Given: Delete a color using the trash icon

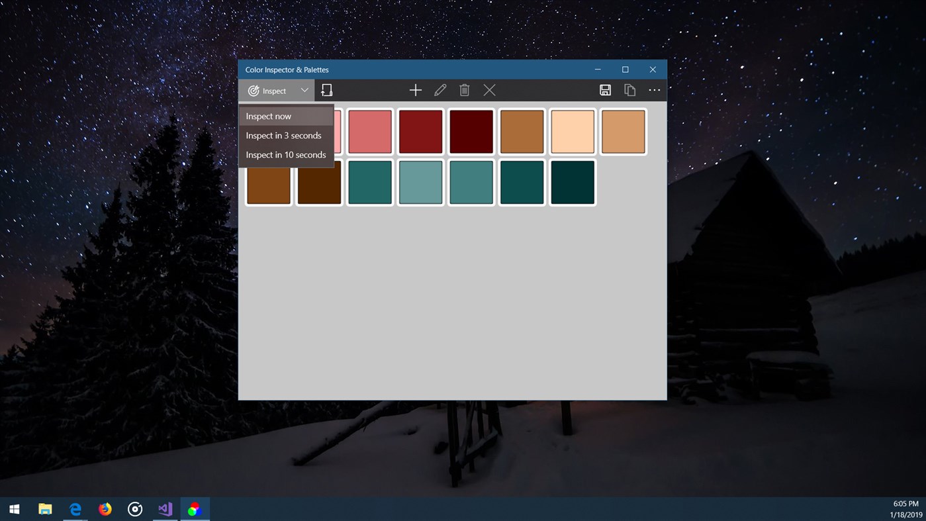Looking at the screenshot, I should 465,90.
